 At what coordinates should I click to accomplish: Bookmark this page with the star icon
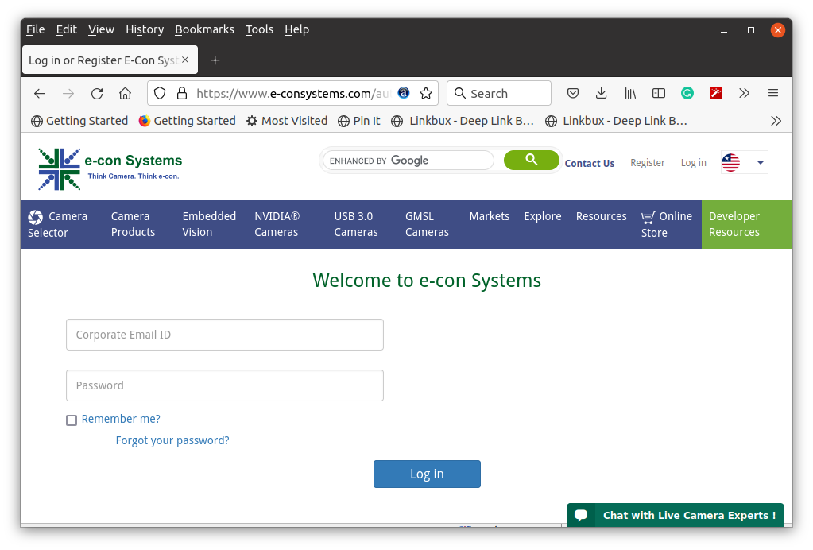click(x=426, y=93)
